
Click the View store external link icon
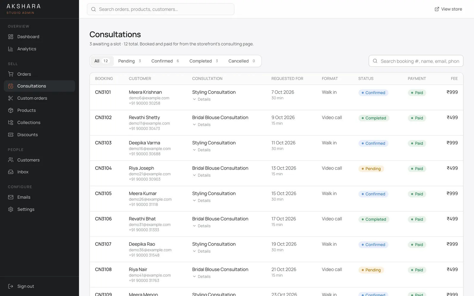coord(437,9)
